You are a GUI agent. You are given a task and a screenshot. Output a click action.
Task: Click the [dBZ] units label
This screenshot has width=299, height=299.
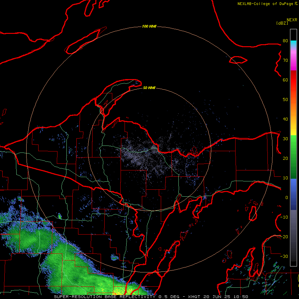click(282, 23)
